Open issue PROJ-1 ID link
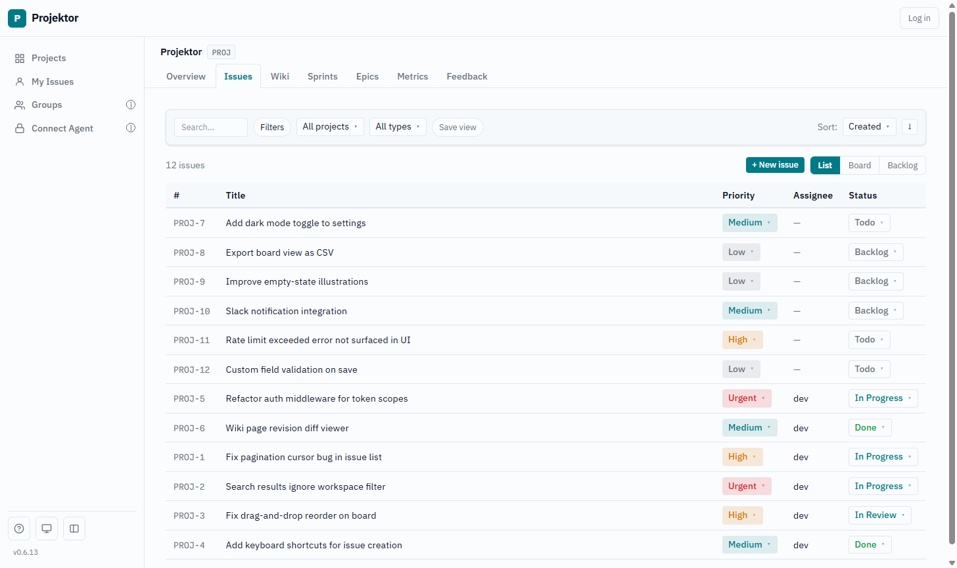The width and height of the screenshot is (957, 568). tap(189, 458)
